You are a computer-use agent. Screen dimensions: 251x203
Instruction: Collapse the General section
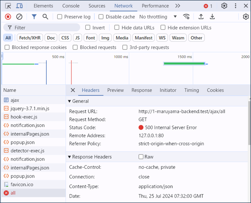(x=69, y=101)
